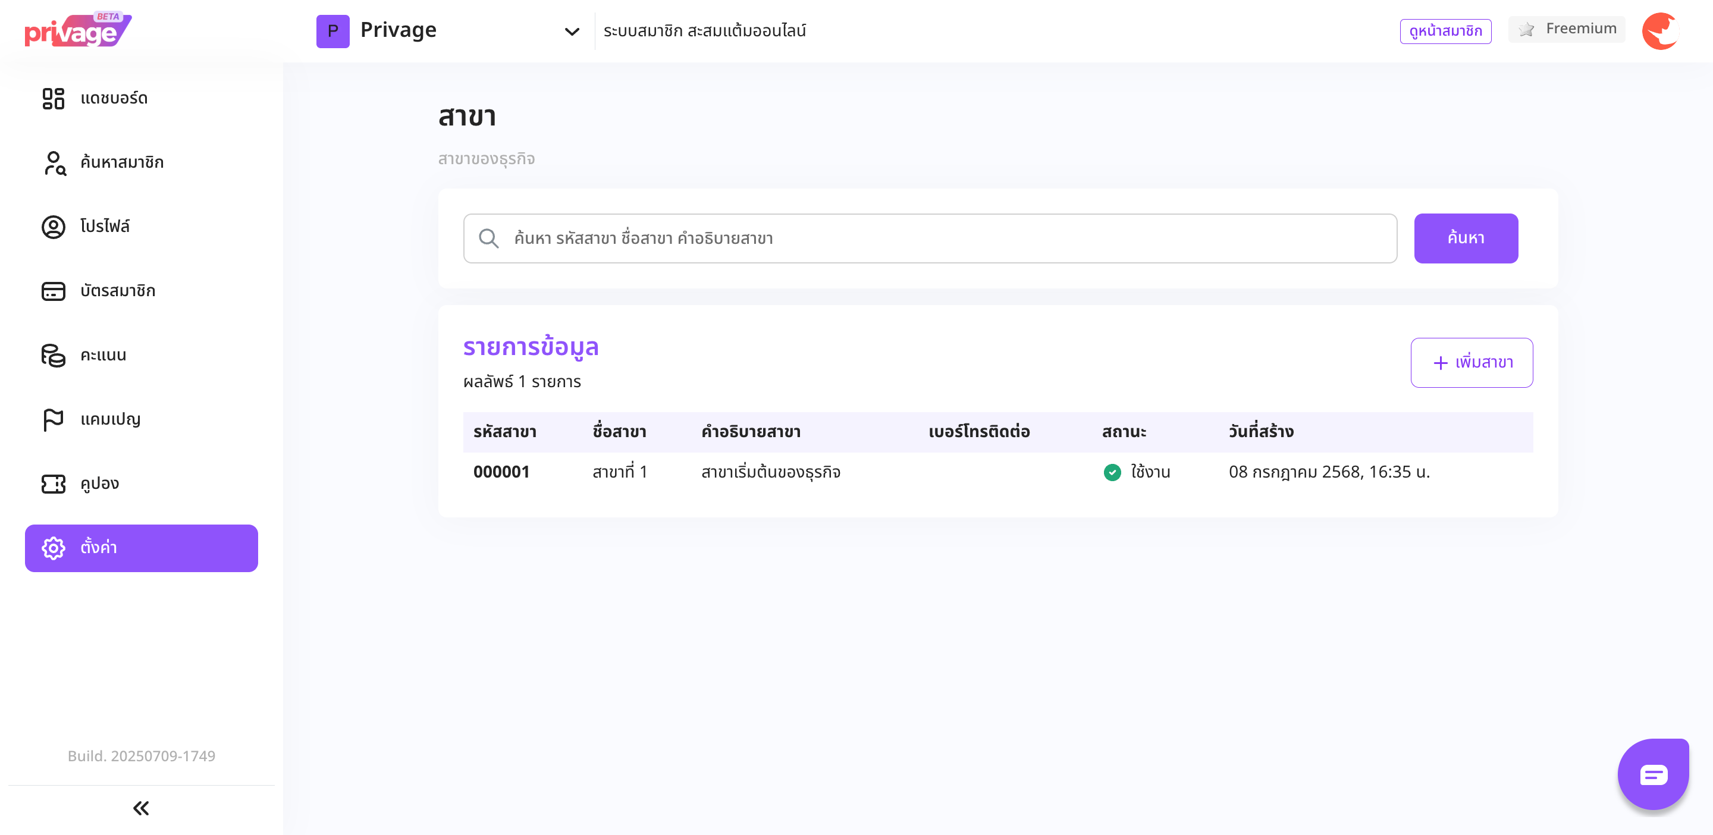
Task: Open บัตรสมาชิก menu item
Action: click(x=141, y=291)
